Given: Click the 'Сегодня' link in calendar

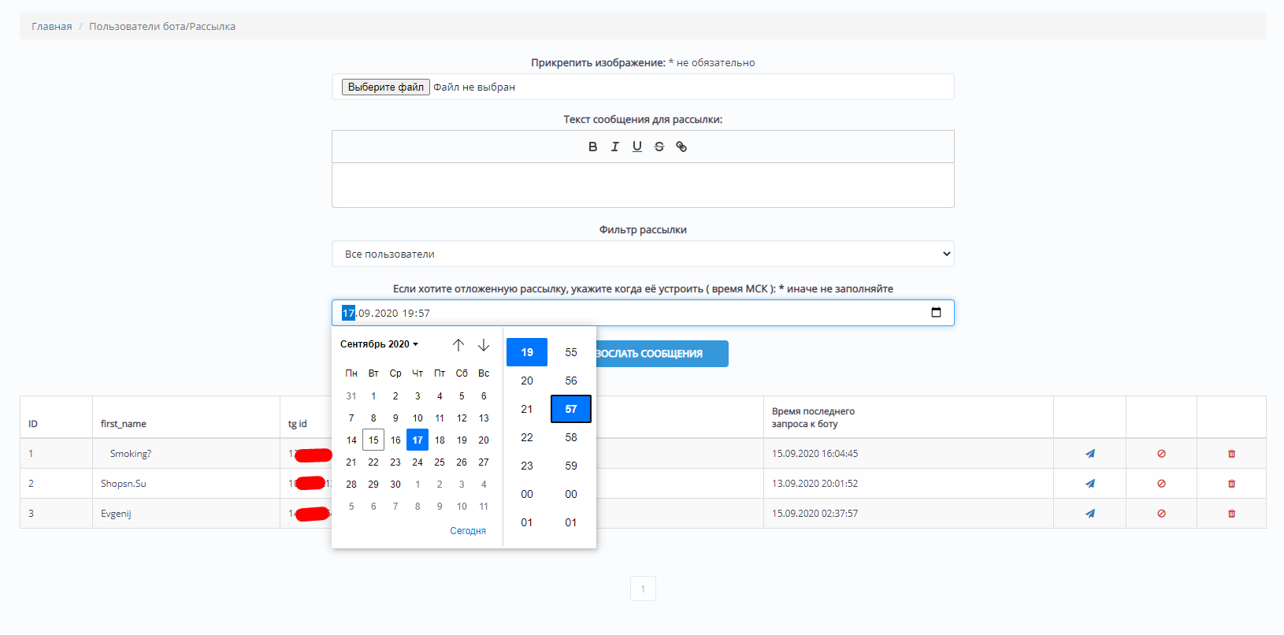Looking at the screenshot, I should coord(467,531).
